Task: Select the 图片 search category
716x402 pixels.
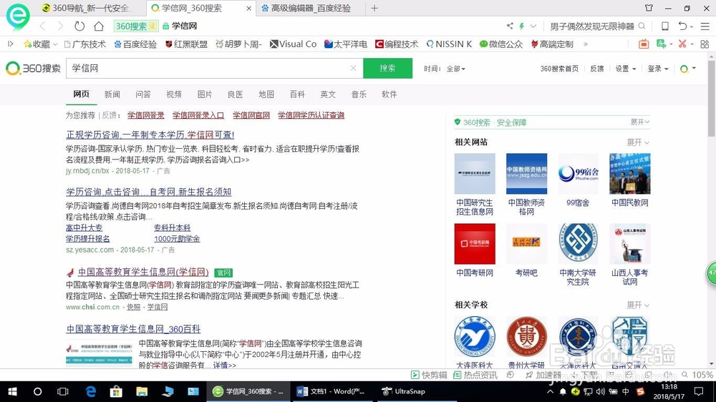Action: [x=205, y=94]
